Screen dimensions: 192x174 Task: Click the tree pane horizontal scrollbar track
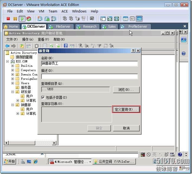click(x=44, y=143)
